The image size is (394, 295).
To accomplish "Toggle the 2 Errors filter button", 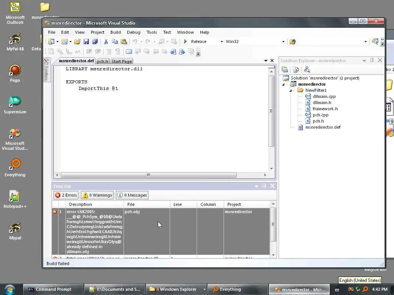I will pyautogui.click(x=66, y=195).
